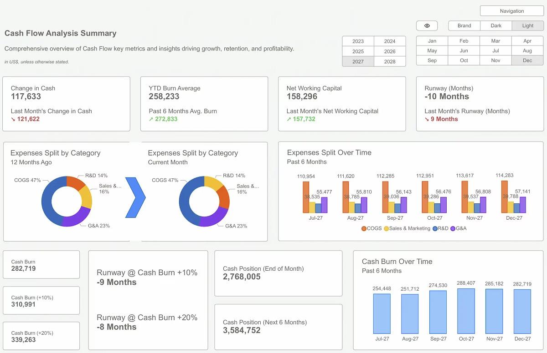Image resolution: width=547 pixels, height=353 pixels.
Task: Select year 2023
Action: tap(358, 41)
